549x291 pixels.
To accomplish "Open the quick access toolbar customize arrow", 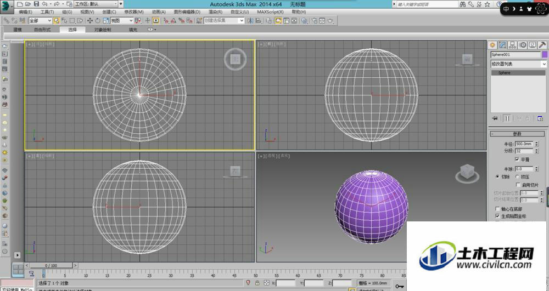I will (121, 4).
